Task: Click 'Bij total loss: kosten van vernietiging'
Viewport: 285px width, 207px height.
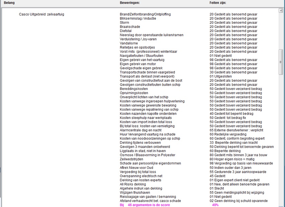Action: click(x=147, y=126)
